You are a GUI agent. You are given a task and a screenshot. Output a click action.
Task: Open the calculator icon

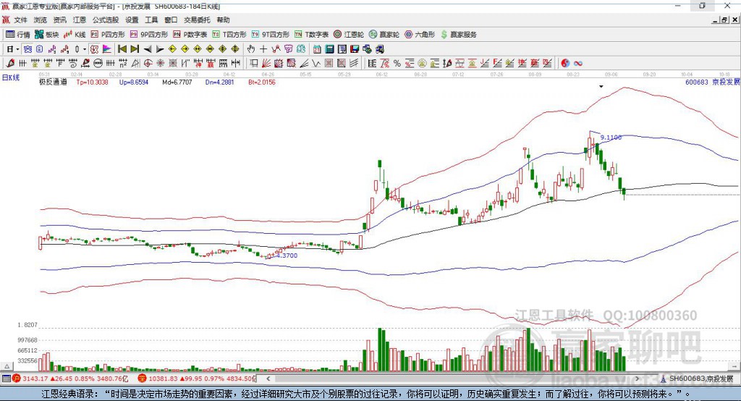click(x=329, y=49)
